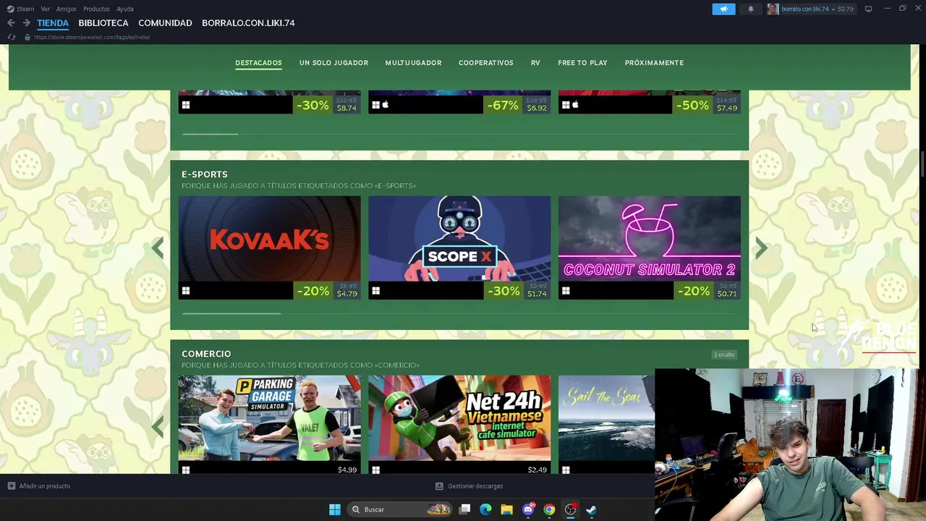Open the Amigos menu

[x=67, y=9]
